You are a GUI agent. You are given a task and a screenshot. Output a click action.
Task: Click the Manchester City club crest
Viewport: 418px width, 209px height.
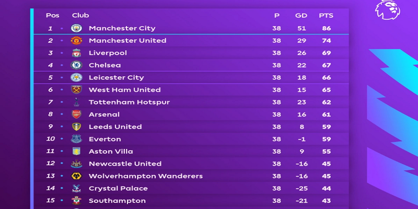[77, 28]
